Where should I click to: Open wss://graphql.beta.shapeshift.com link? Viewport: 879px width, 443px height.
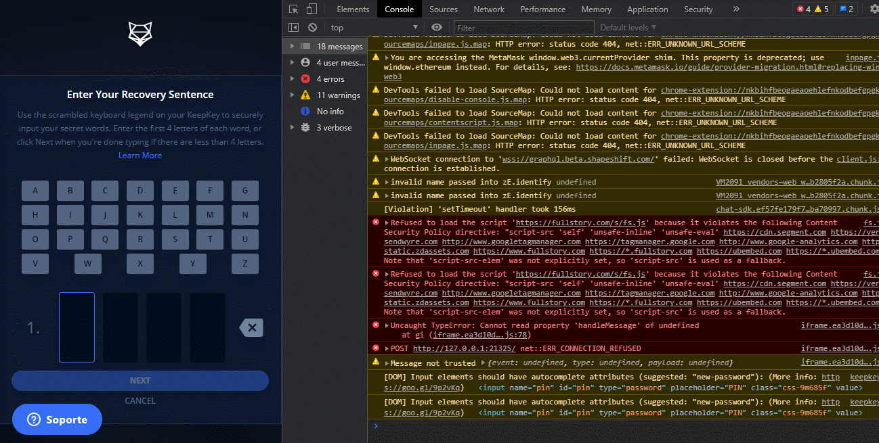click(x=579, y=159)
